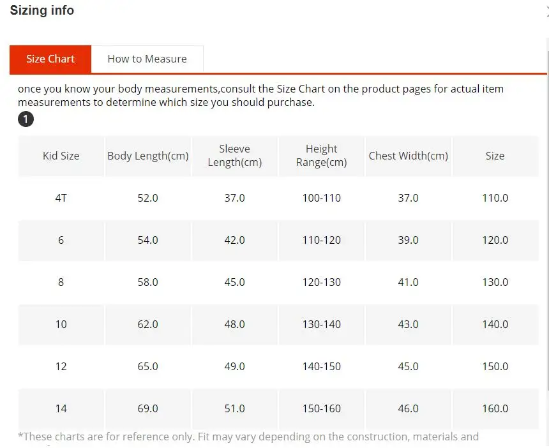Switch to the How to Measure tab
The height and width of the screenshot is (448, 549).
tap(147, 59)
